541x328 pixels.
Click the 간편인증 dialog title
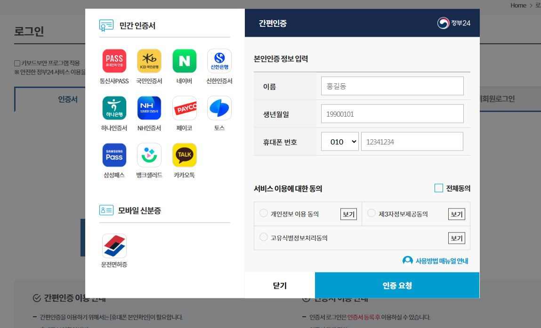point(273,23)
